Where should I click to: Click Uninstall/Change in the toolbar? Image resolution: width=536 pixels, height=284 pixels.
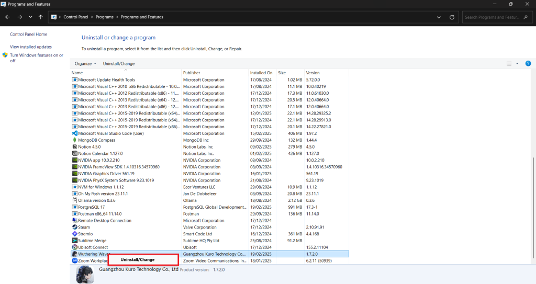click(x=119, y=64)
